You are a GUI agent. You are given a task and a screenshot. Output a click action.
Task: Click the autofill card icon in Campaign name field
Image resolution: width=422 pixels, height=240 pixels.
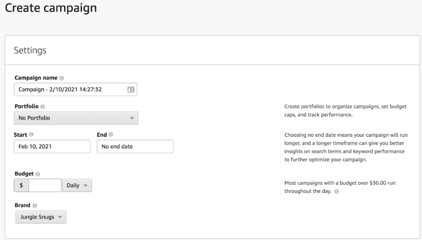pos(131,89)
